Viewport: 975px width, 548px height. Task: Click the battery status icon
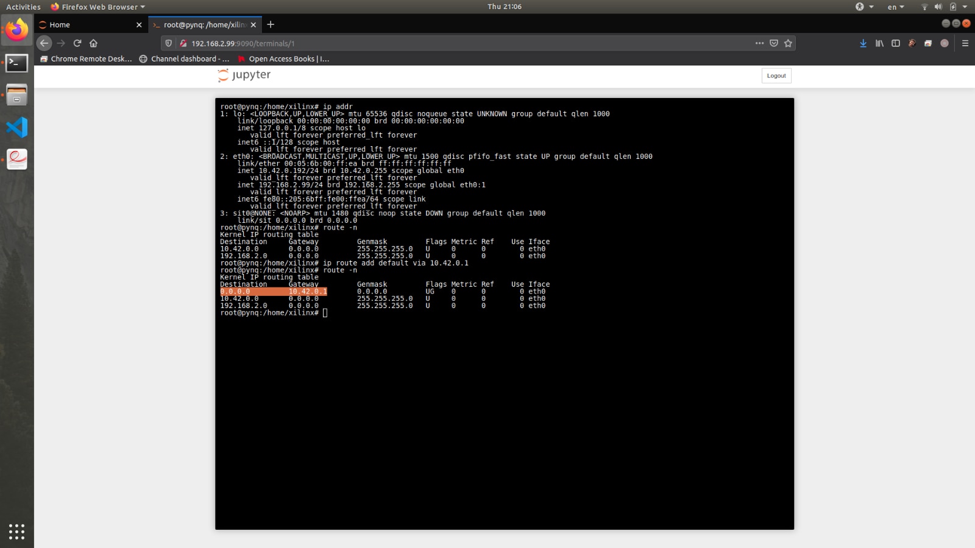tap(952, 7)
